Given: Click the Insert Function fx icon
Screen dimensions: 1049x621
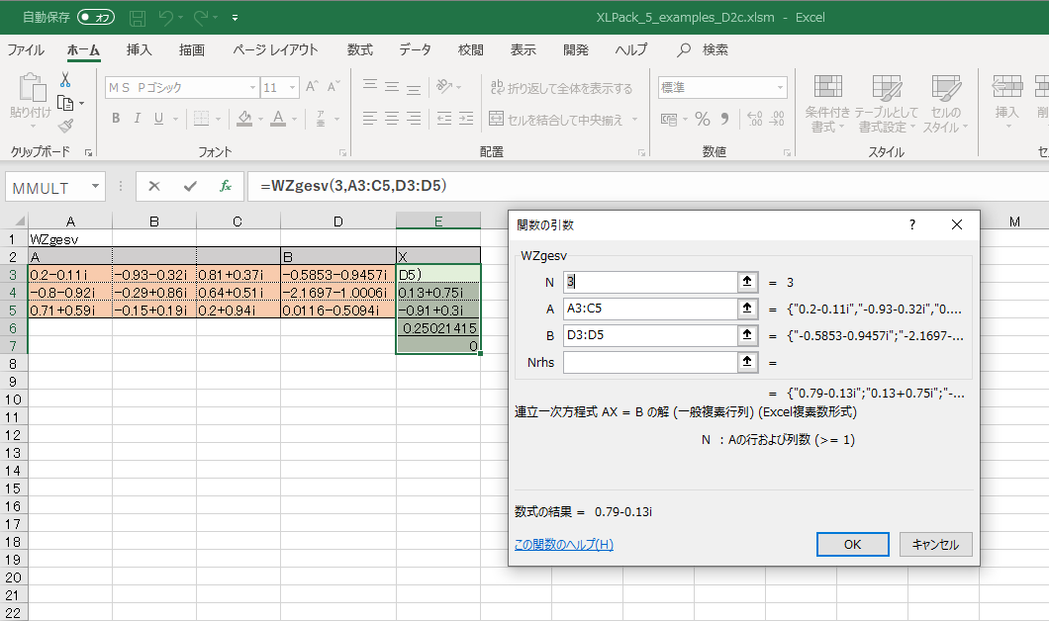Looking at the screenshot, I should click(226, 186).
